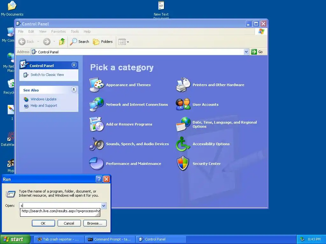This screenshot has height=244, width=326.
Task: Open the File menu
Action: [21, 31]
